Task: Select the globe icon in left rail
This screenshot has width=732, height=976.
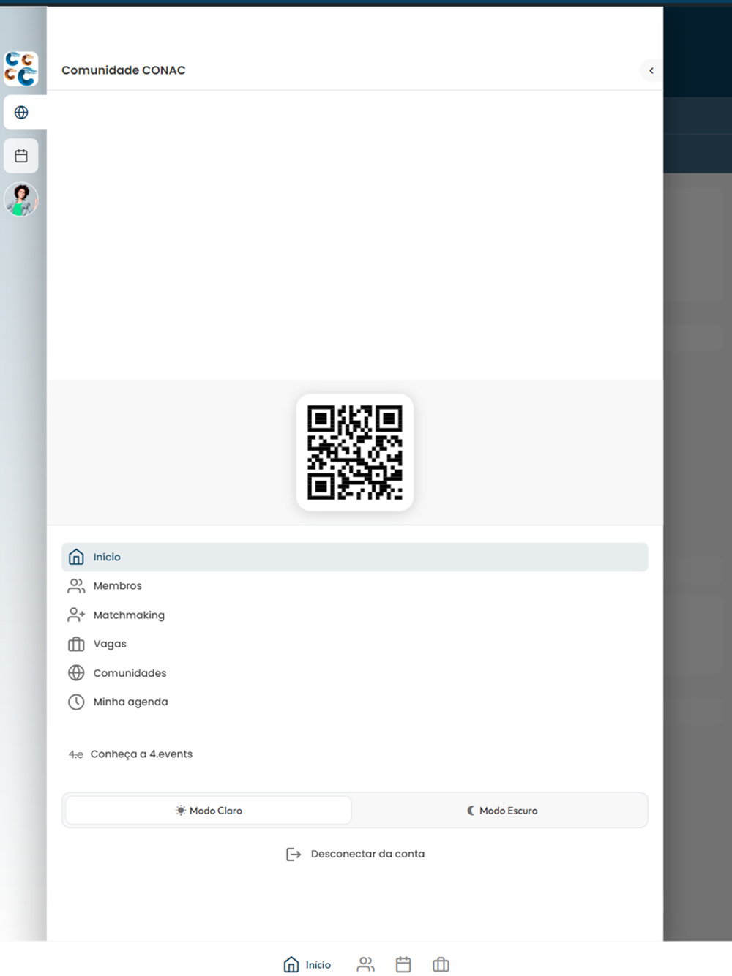Action: click(x=21, y=113)
